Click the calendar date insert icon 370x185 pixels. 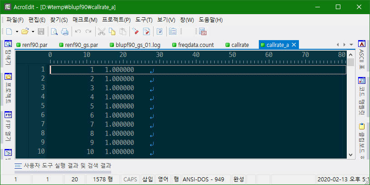tap(203, 31)
